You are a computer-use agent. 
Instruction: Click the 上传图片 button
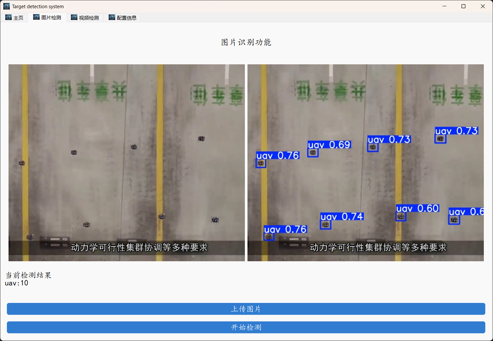point(246,309)
